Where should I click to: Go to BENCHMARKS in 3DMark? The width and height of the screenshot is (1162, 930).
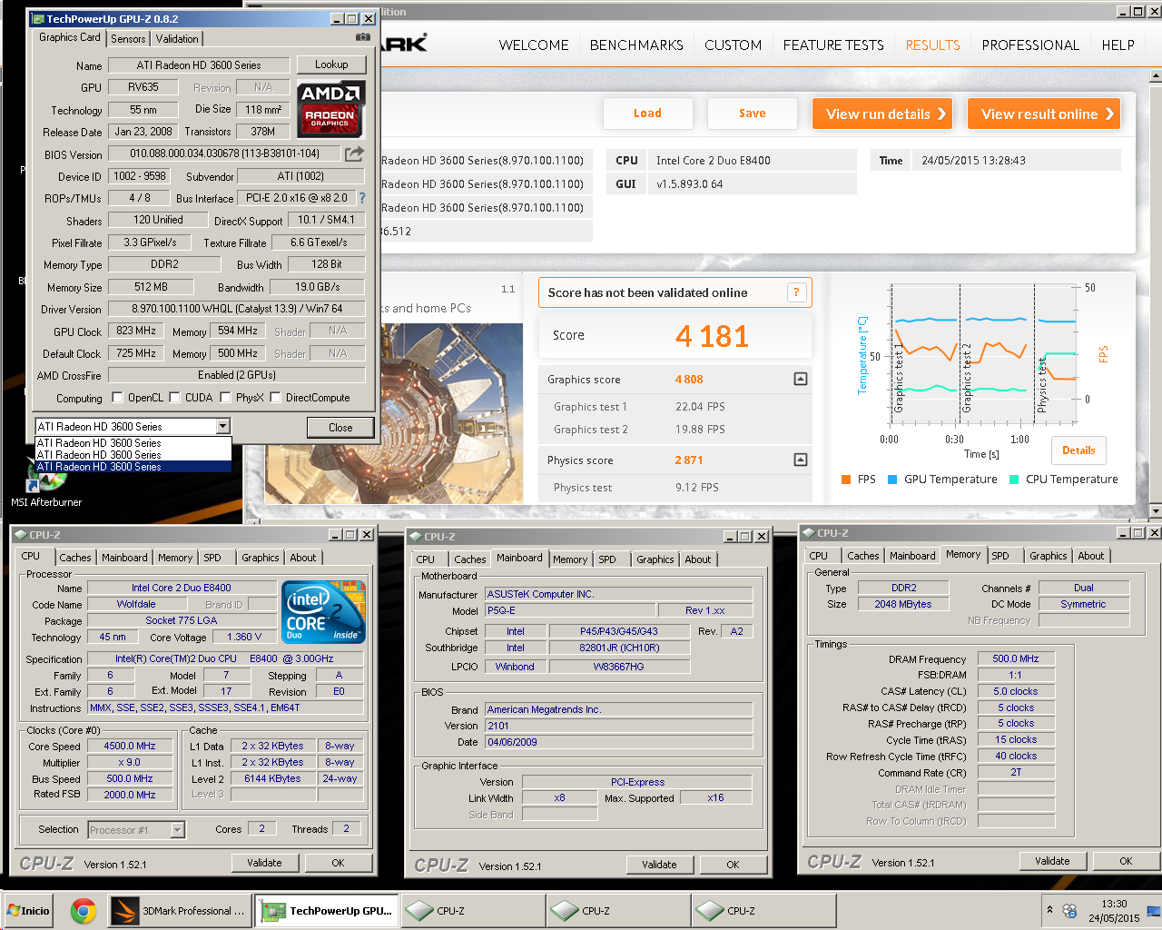[x=636, y=45]
